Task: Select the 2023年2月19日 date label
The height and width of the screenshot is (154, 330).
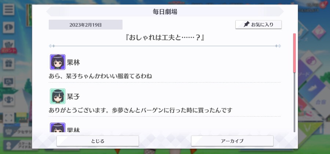Action: click(85, 25)
